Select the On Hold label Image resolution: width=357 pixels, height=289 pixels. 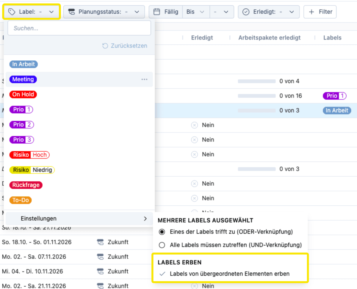[x=23, y=94]
